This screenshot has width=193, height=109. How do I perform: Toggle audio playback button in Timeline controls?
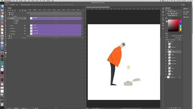17,11
